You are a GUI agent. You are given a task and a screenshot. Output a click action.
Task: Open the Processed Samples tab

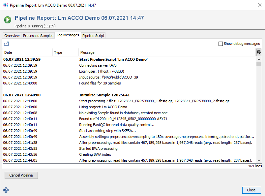pyautogui.click(x=38, y=36)
